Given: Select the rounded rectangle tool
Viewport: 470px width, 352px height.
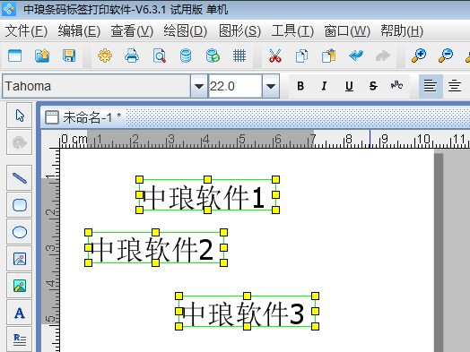Looking at the screenshot, I should pos(20,205).
